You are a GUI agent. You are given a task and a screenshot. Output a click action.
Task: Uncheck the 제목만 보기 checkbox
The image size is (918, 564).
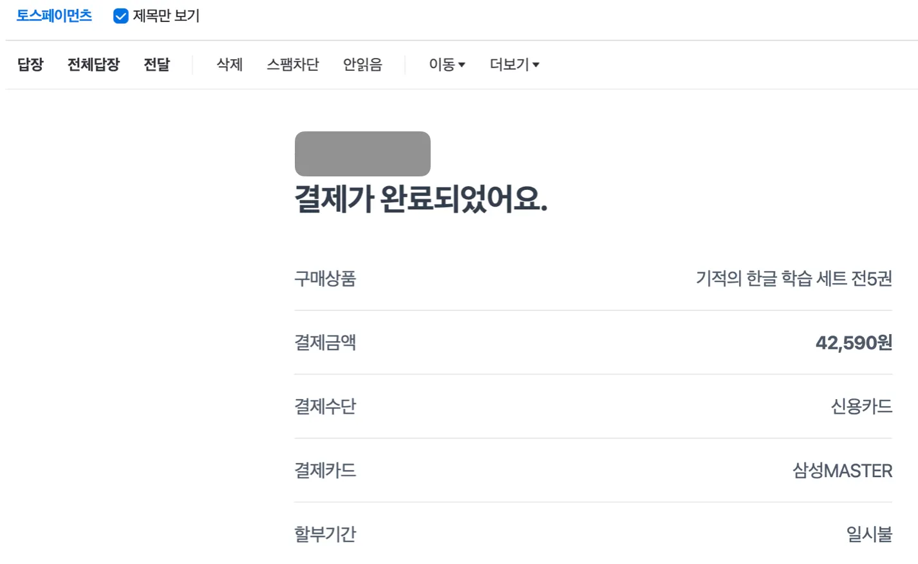coord(120,16)
